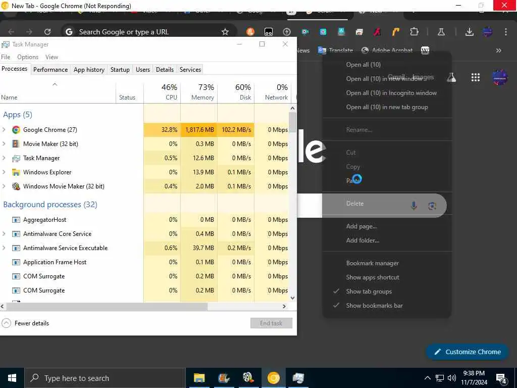Switch to the Startup tab

pos(120,70)
